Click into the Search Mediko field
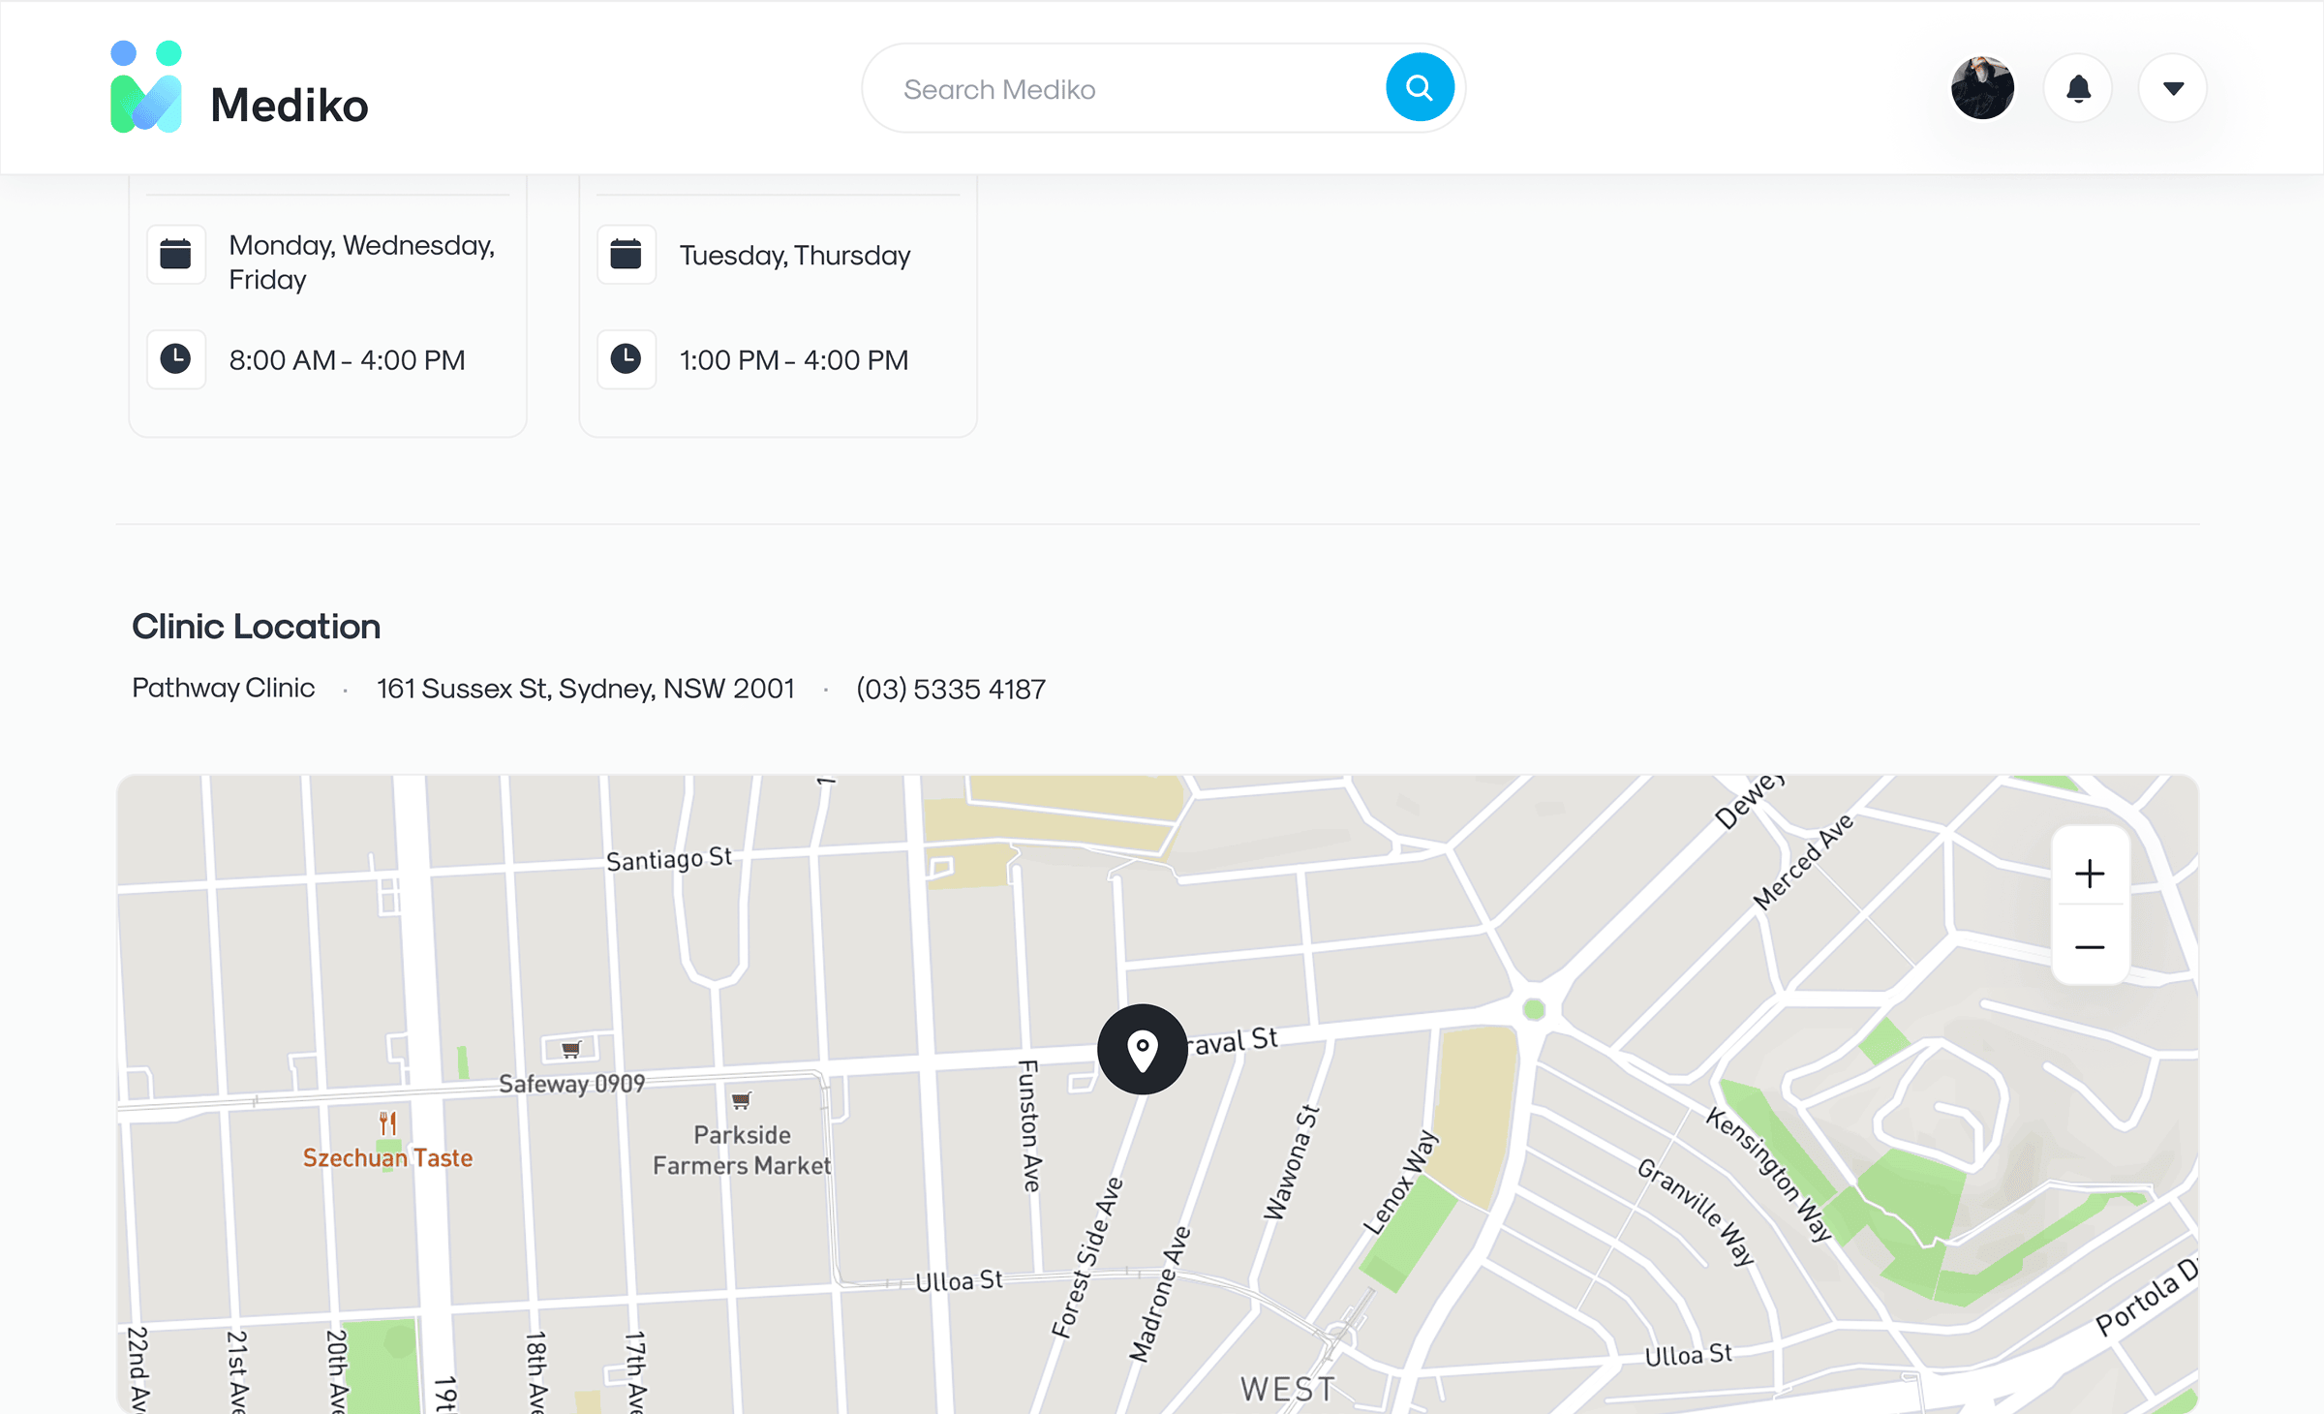This screenshot has width=2324, height=1414. 1123,89
